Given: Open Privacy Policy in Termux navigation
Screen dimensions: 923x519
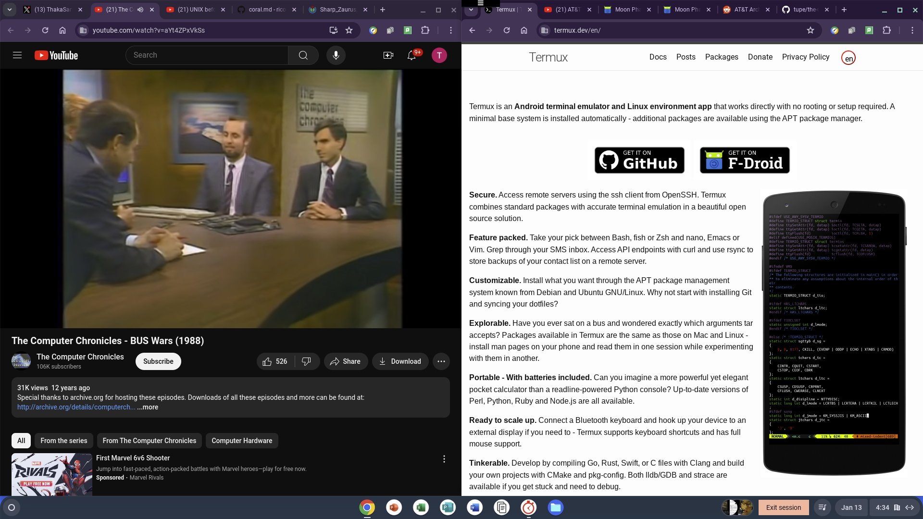Looking at the screenshot, I should pos(806,57).
